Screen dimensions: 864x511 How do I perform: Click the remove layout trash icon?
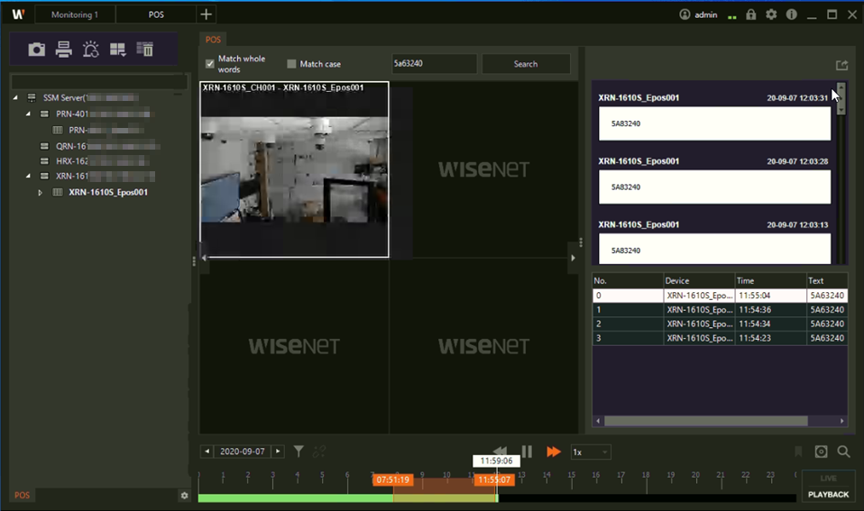[145, 49]
